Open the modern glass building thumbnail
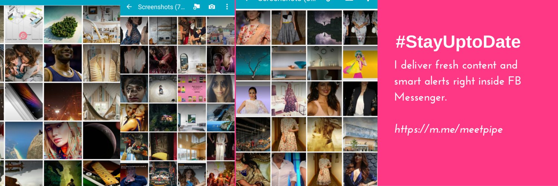The image size is (558, 186). coord(360,134)
